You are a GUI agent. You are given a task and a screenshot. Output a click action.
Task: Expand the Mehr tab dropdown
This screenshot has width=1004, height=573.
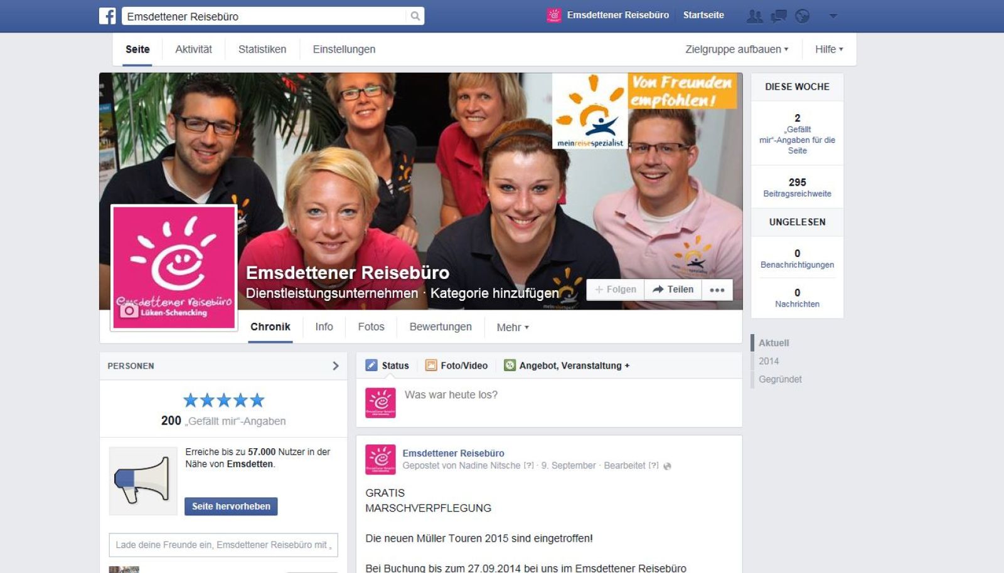pyautogui.click(x=513, y=327)
